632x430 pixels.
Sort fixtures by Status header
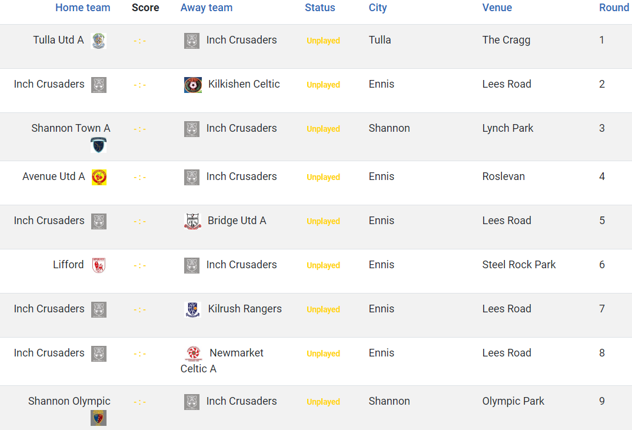[x=320, y=8]
